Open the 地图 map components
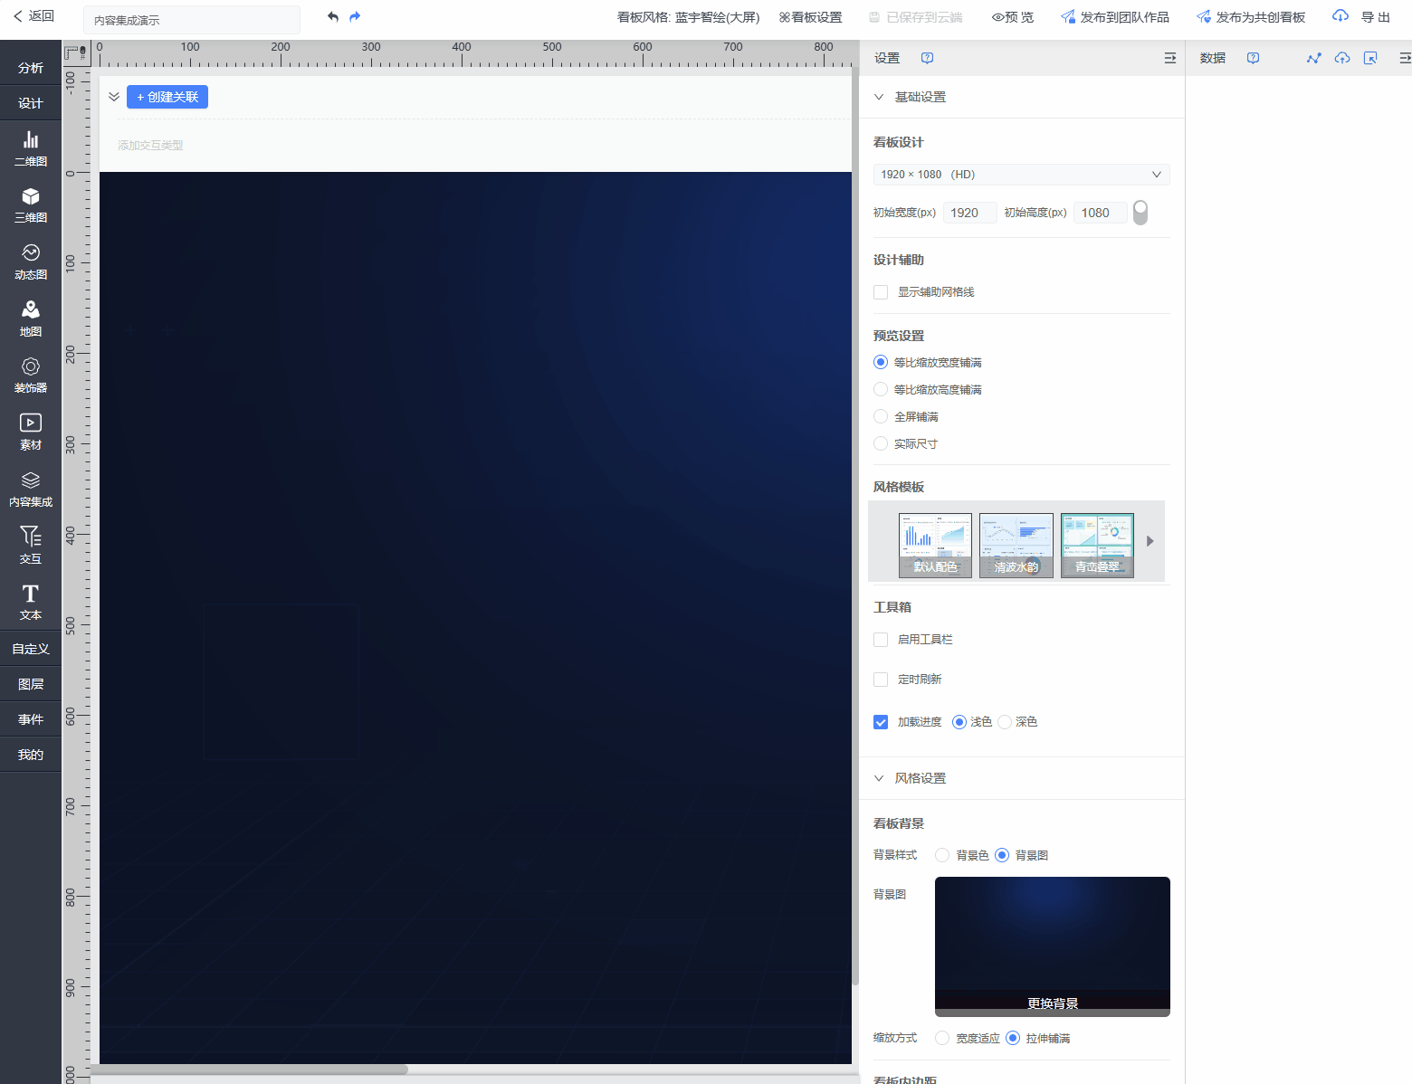This screenshot has height=1084, width=1412. pyautogui.click(x=31, y=319)
